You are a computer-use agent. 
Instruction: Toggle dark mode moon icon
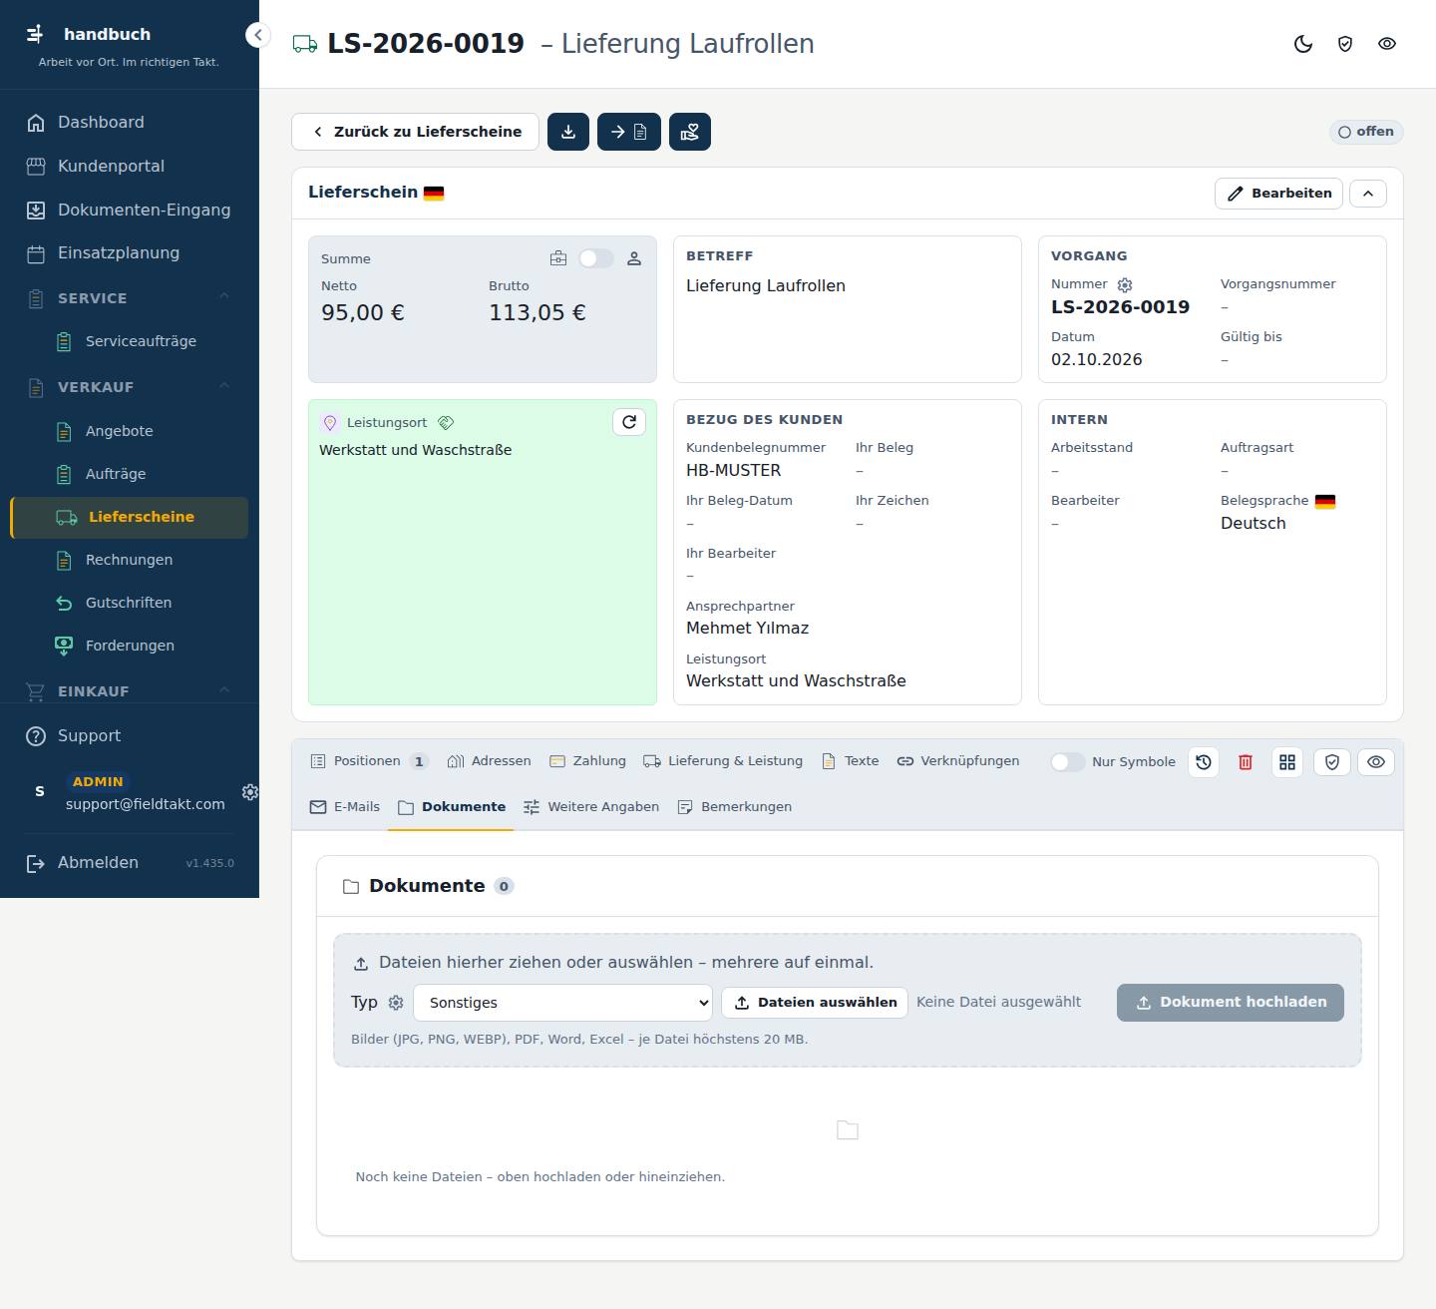(x=1303, y=44)
